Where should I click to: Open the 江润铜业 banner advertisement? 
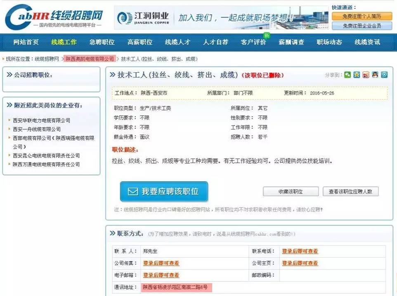point(221,18)
